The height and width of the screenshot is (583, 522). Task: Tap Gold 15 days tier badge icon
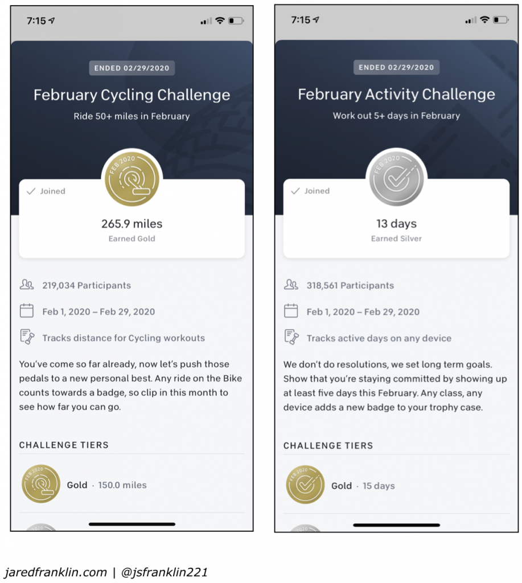point(305,485)
